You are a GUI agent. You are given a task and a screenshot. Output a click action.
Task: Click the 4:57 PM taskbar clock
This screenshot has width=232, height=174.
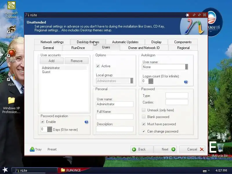[221, 171]
